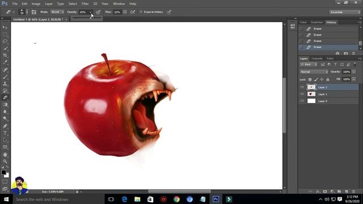Toggle layer filtering switch on or off

[x=355, y=65]
